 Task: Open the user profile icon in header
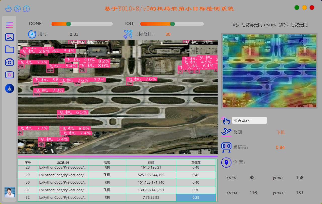coord(17,9)
